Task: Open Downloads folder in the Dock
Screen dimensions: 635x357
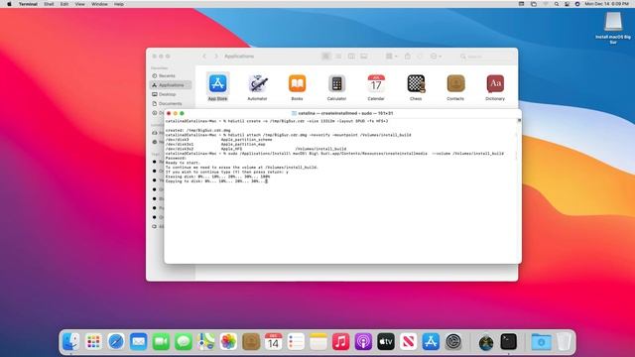Action: click(x=541, y=341)
